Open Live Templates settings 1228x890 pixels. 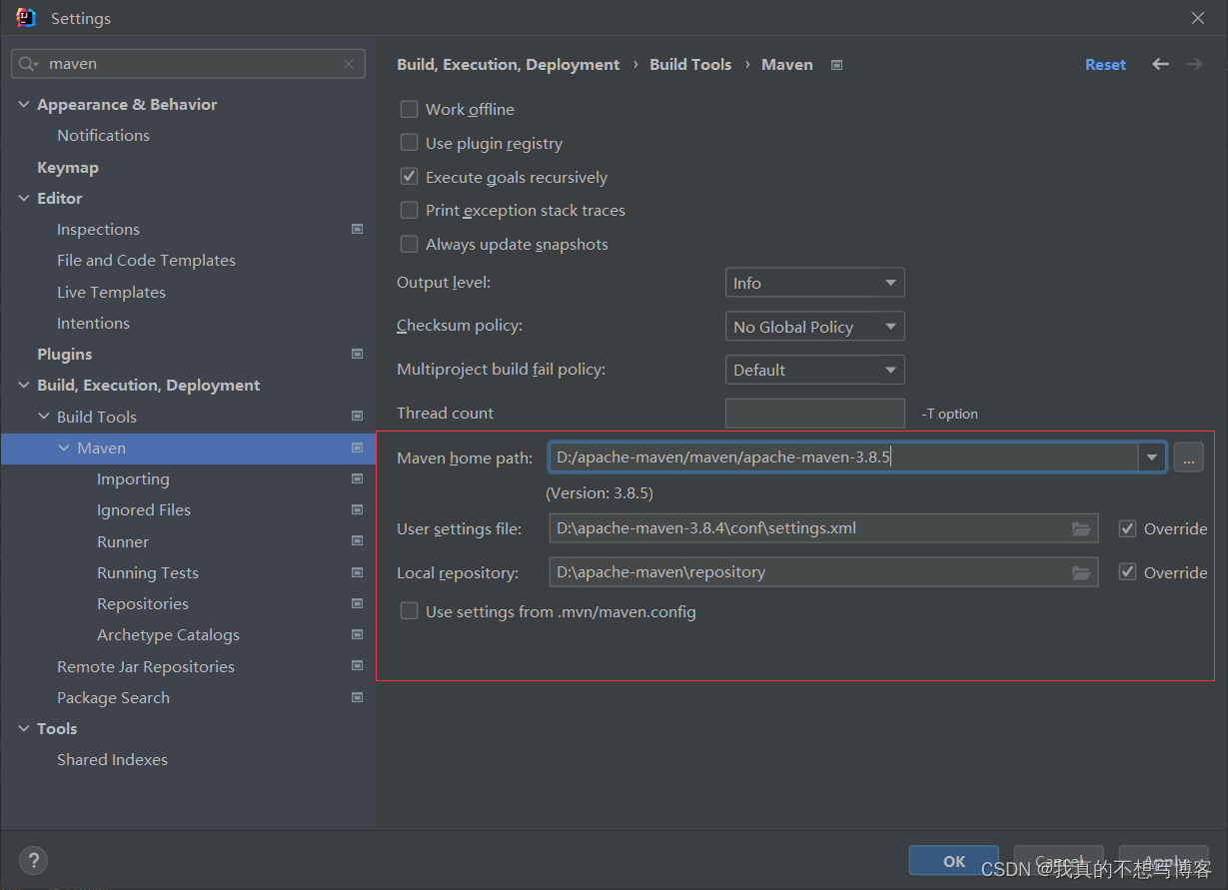tap(111, 292)
